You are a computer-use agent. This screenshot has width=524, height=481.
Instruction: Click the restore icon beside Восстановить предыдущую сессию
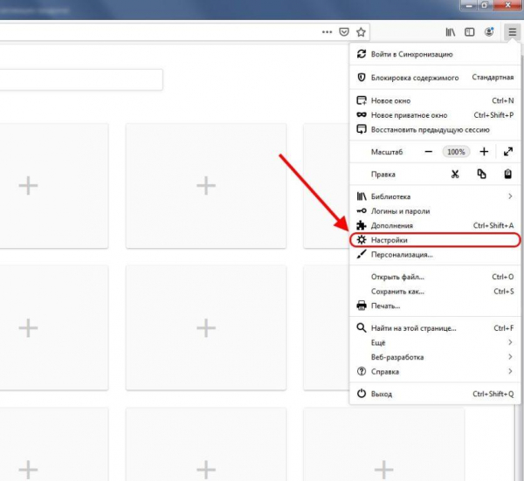click(362, 129)
